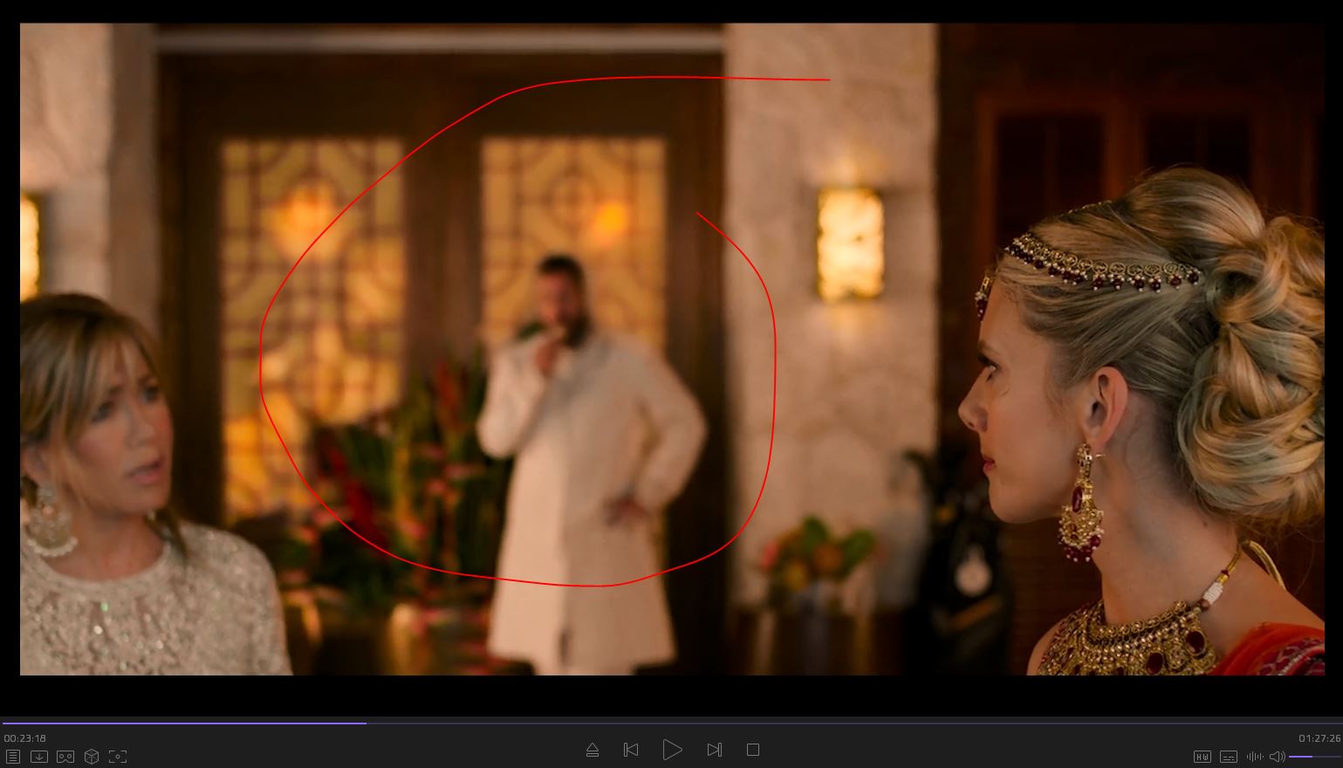Enable the VR 360 video mode icon
The width and height of the screenshot is (1343, 768).
tap(65, 757)
